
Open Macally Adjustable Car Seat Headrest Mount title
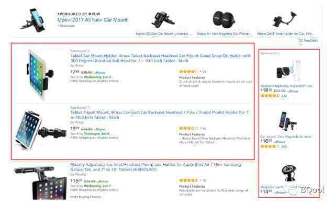tap(156, 167)
